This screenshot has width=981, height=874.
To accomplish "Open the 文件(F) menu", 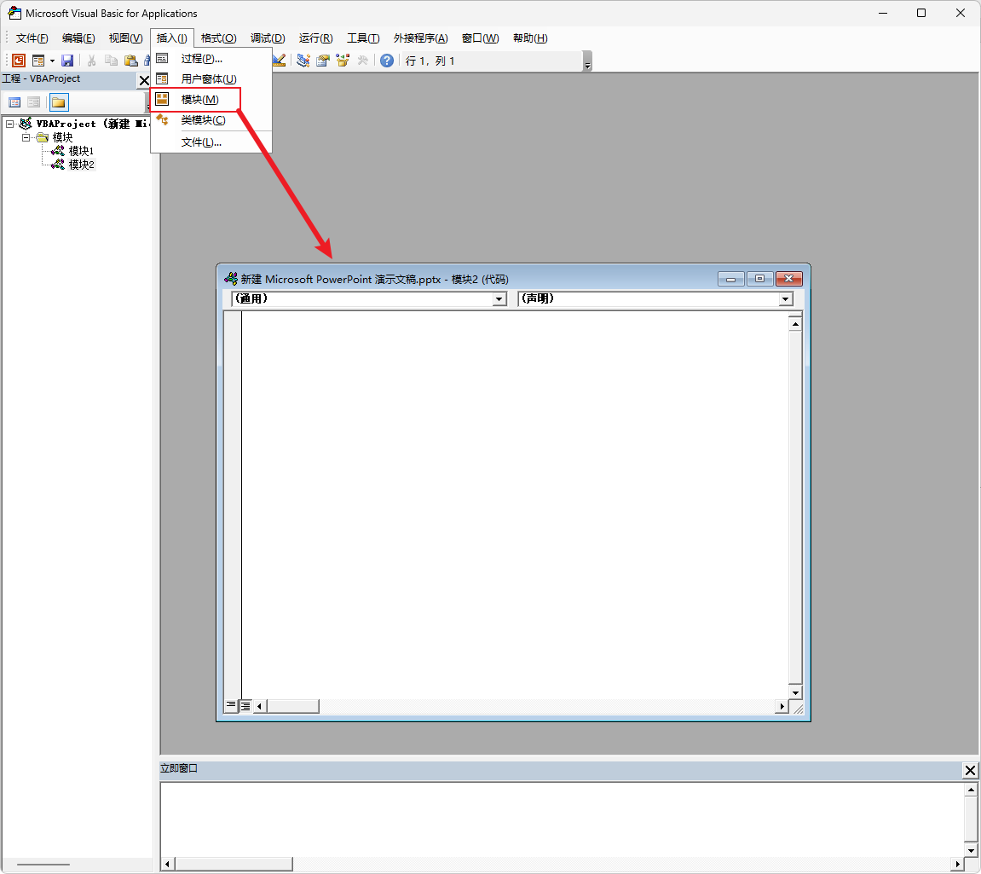I will coord(32,38).
